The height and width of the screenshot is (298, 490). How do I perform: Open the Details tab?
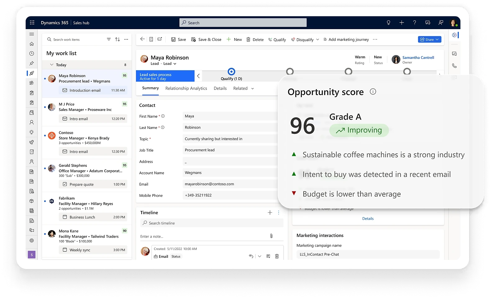[x=220, y=88]
